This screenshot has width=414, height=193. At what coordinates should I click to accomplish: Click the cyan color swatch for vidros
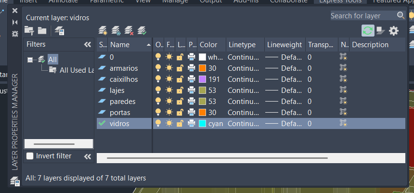pos(203,123)
